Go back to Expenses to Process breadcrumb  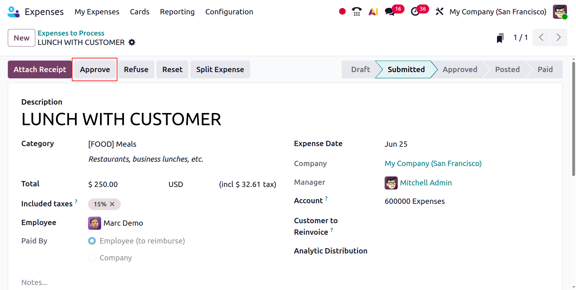tap(71, 33)
